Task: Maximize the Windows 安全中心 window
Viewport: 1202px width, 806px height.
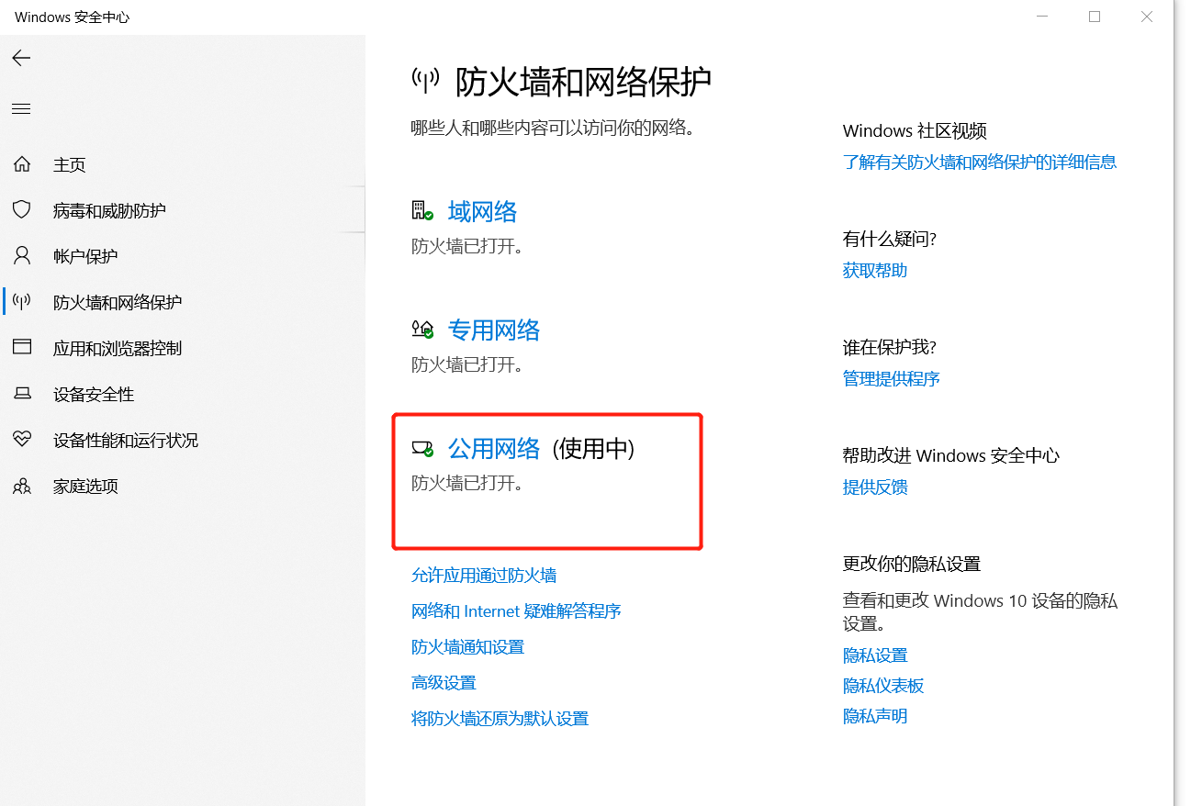Action: pos(1095,17)
